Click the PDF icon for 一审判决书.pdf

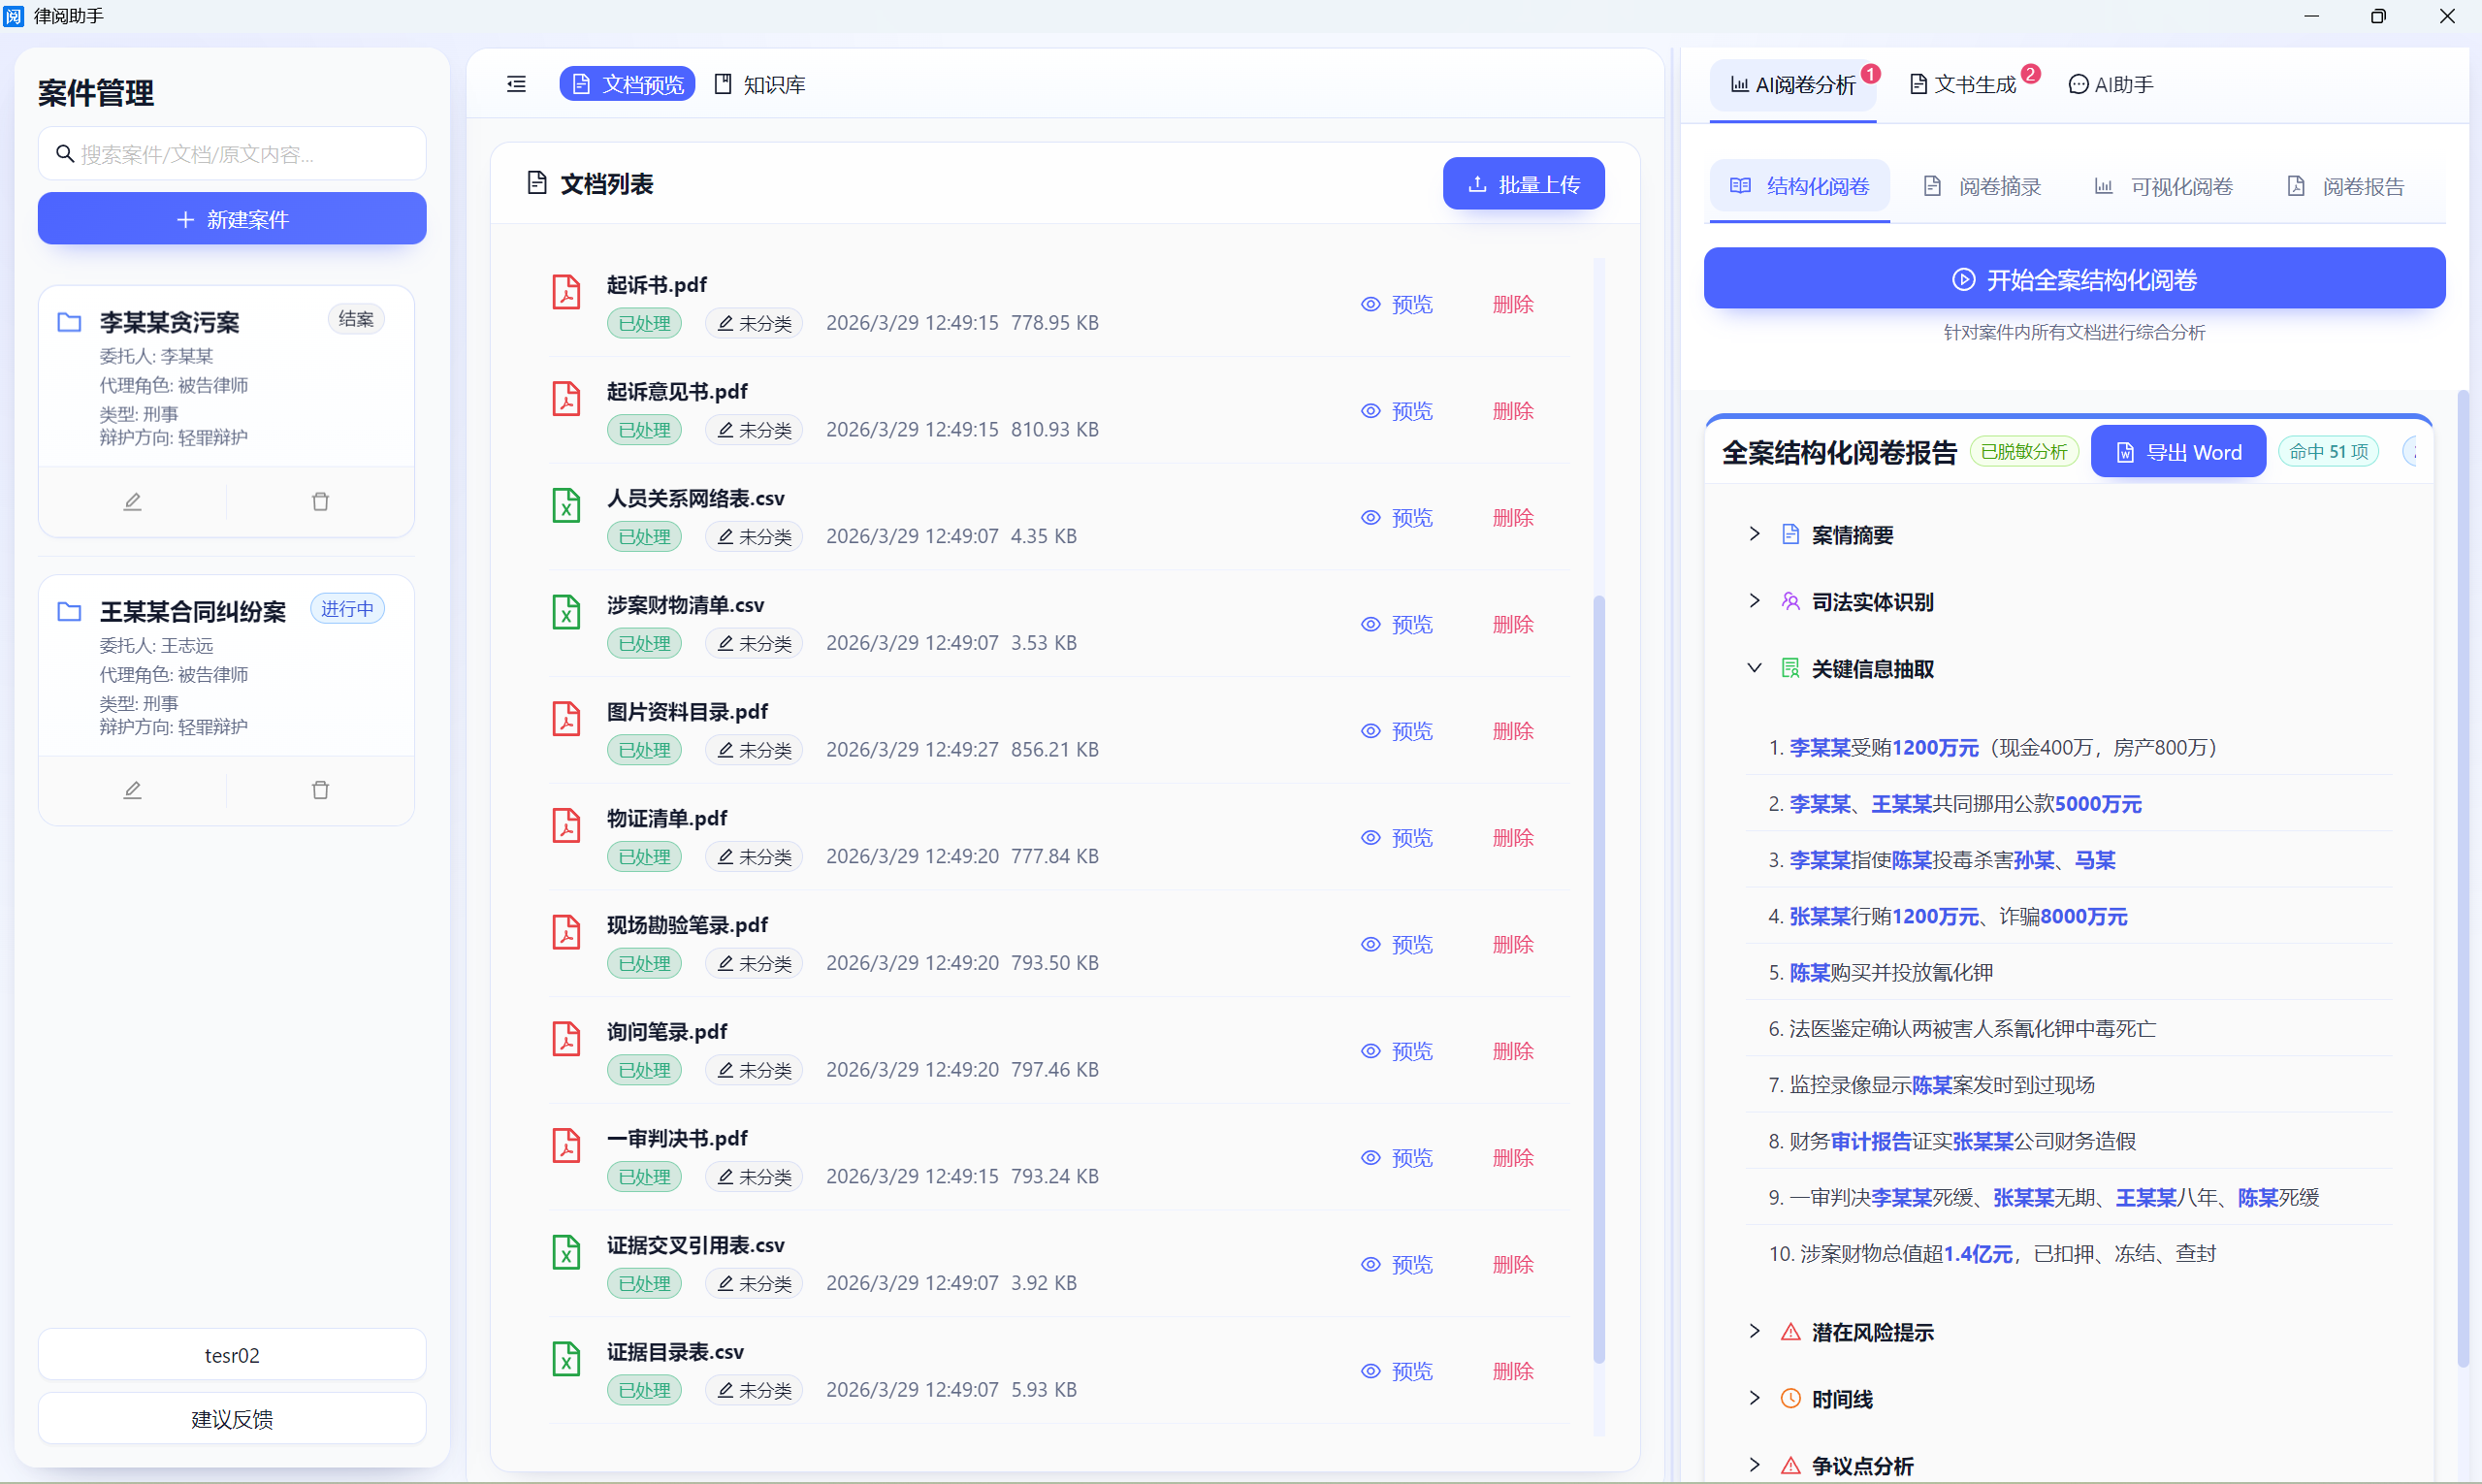[566, 1145]
